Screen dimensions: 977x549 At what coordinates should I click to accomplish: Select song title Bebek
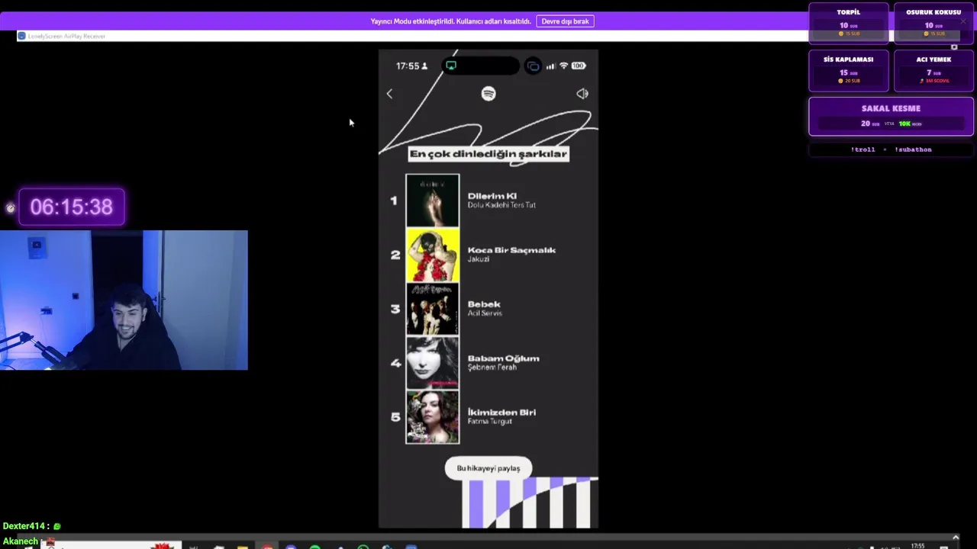tap(483, 304)
